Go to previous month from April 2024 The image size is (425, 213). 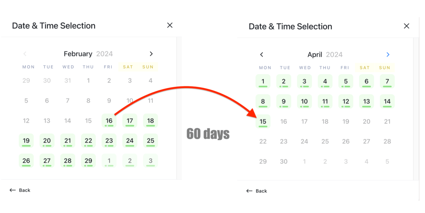click(x=262, y=55)
